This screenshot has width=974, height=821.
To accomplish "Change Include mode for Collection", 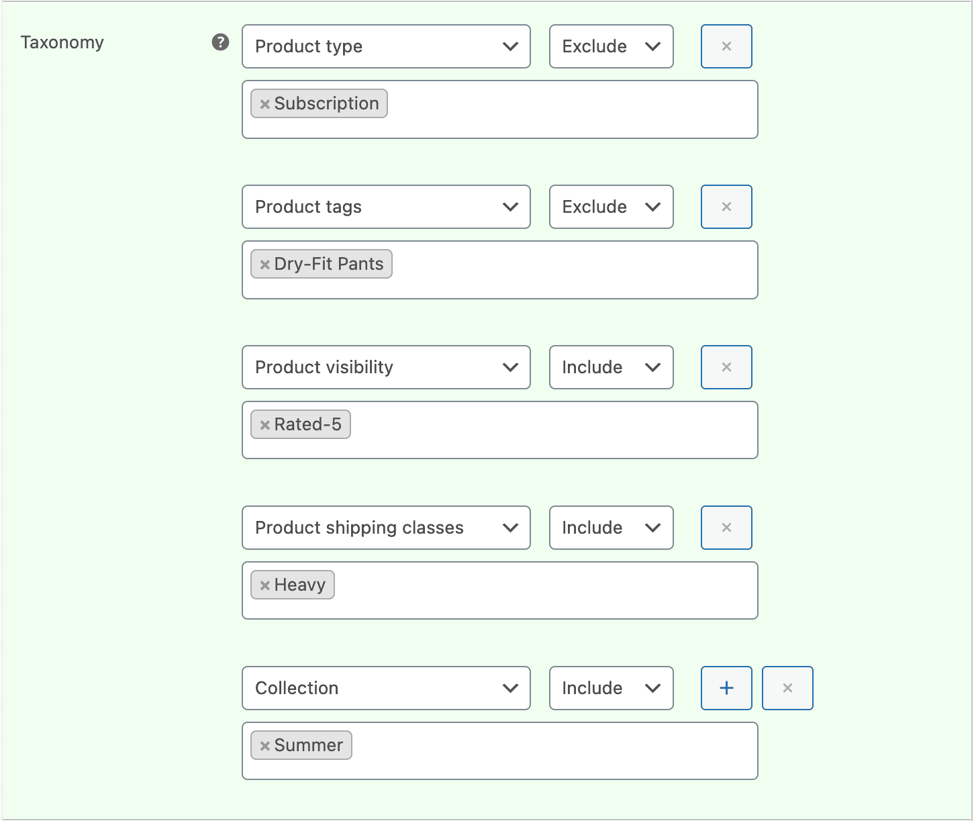I will pyautogui.click(x=611, y=688).
